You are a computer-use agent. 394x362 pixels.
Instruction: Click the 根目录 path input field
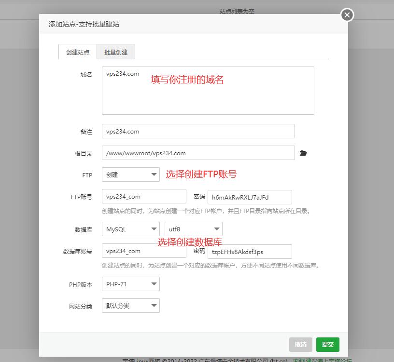click(x=198, y=153)
